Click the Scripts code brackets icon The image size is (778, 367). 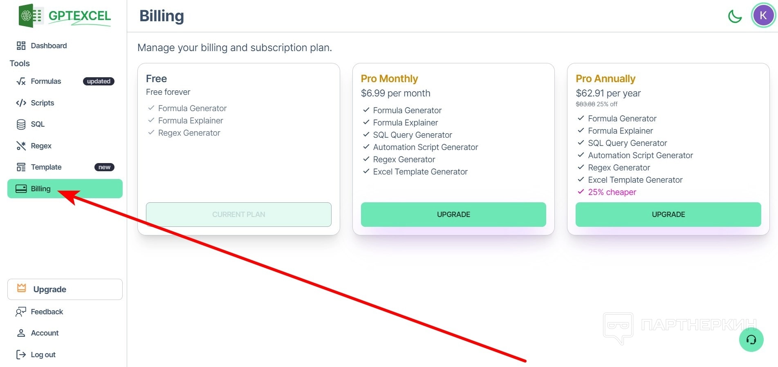21,103
